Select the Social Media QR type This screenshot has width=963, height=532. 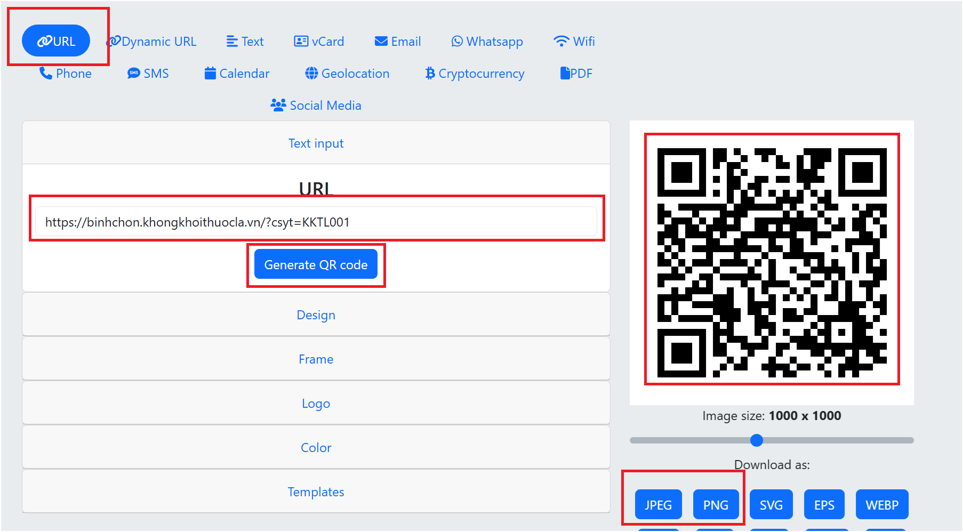tap(316, 106)
